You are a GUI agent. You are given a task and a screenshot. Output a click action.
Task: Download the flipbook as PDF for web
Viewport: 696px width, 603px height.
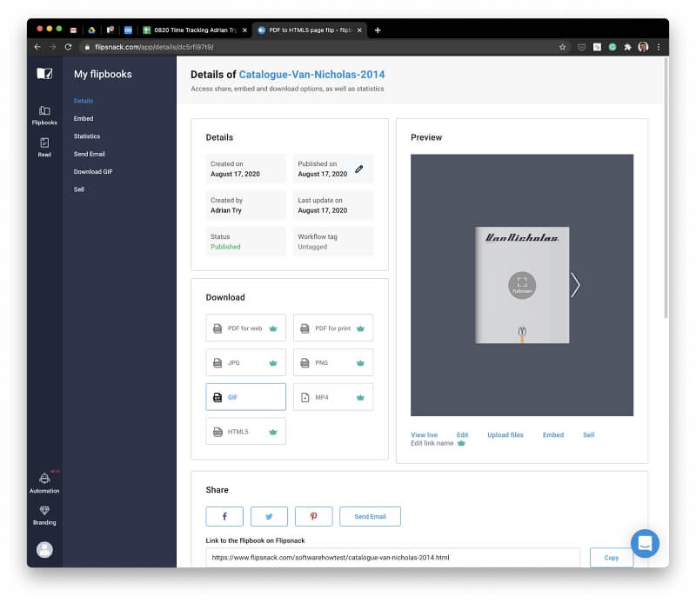[245, 328]
